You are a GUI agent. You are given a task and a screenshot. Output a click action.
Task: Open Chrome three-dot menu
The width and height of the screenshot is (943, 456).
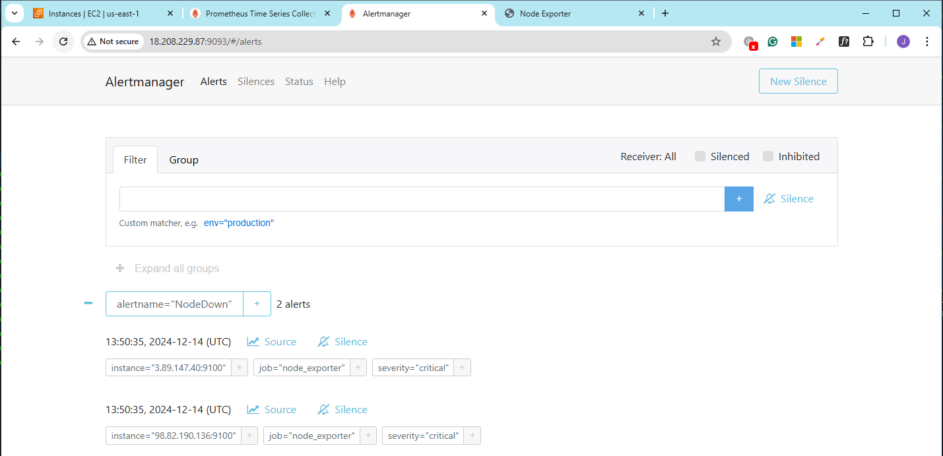point(927,42)
